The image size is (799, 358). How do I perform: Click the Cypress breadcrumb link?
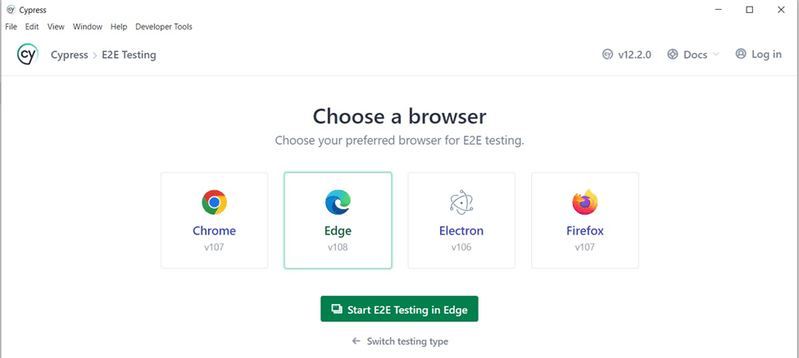68,55
